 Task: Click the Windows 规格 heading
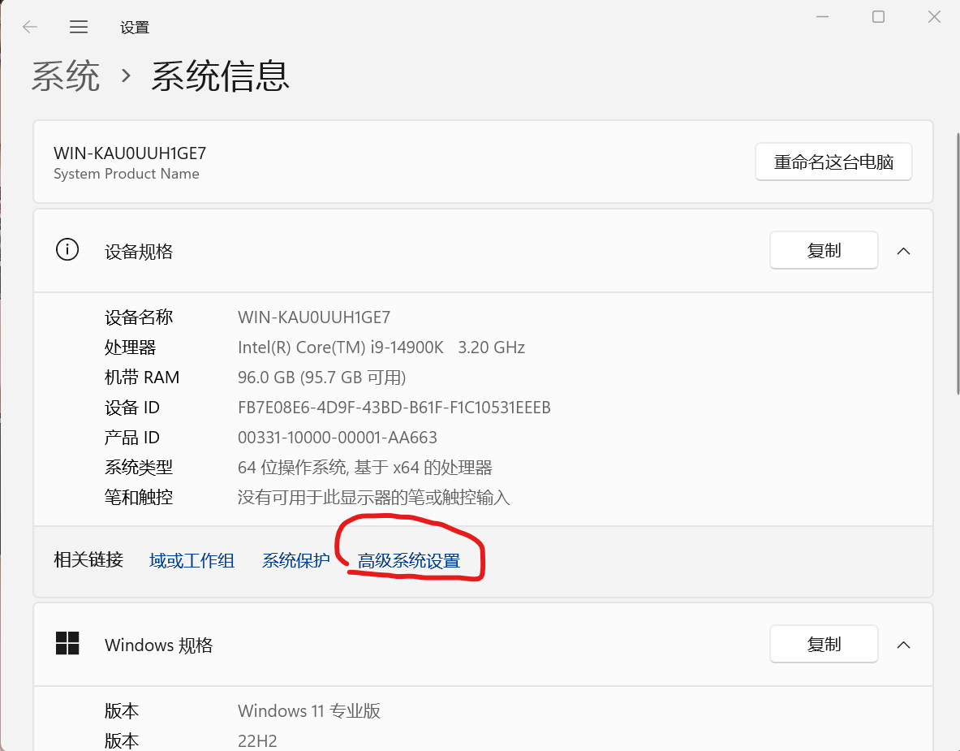158,645
